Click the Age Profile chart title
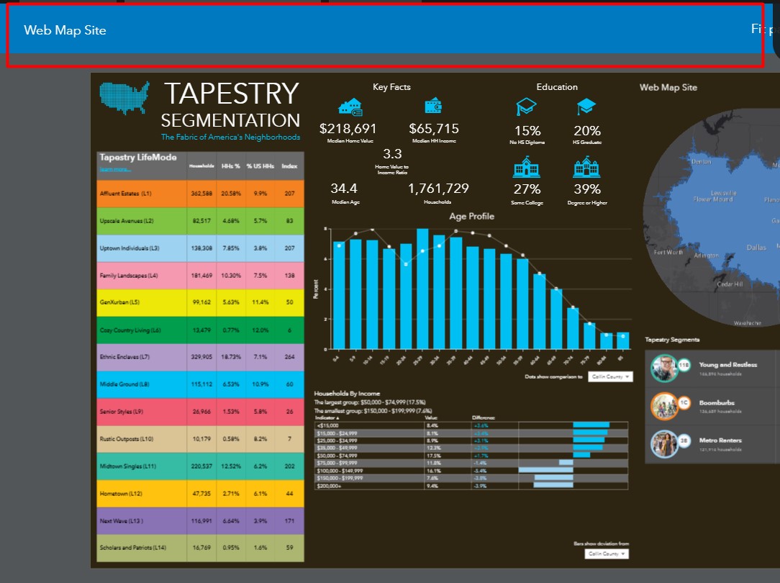This screenshot has height=583, width=780. 471,217
